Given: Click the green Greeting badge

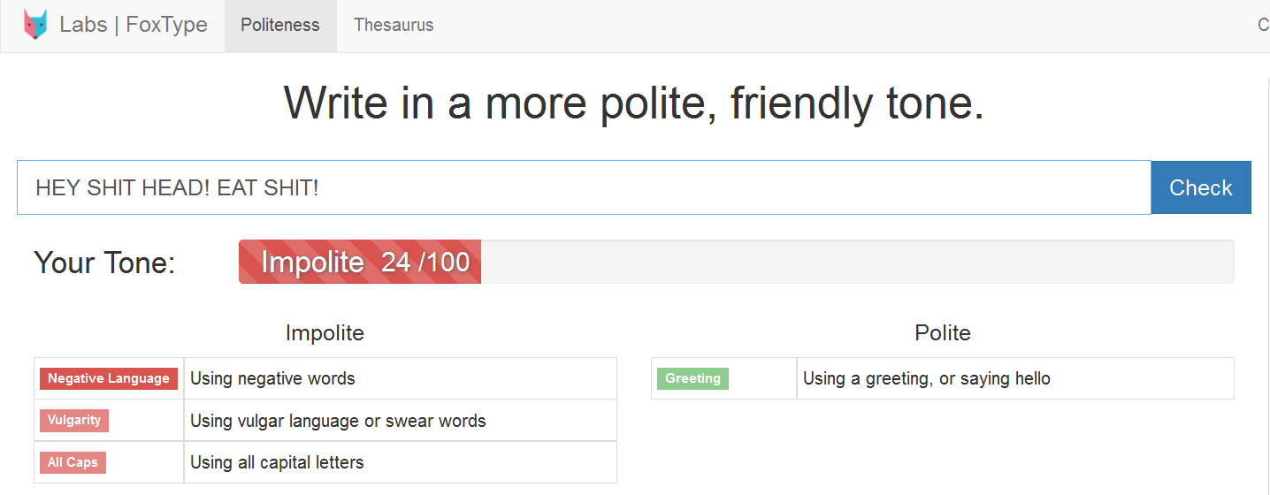Looking at the screenshot, I should (x=692, y=378).
